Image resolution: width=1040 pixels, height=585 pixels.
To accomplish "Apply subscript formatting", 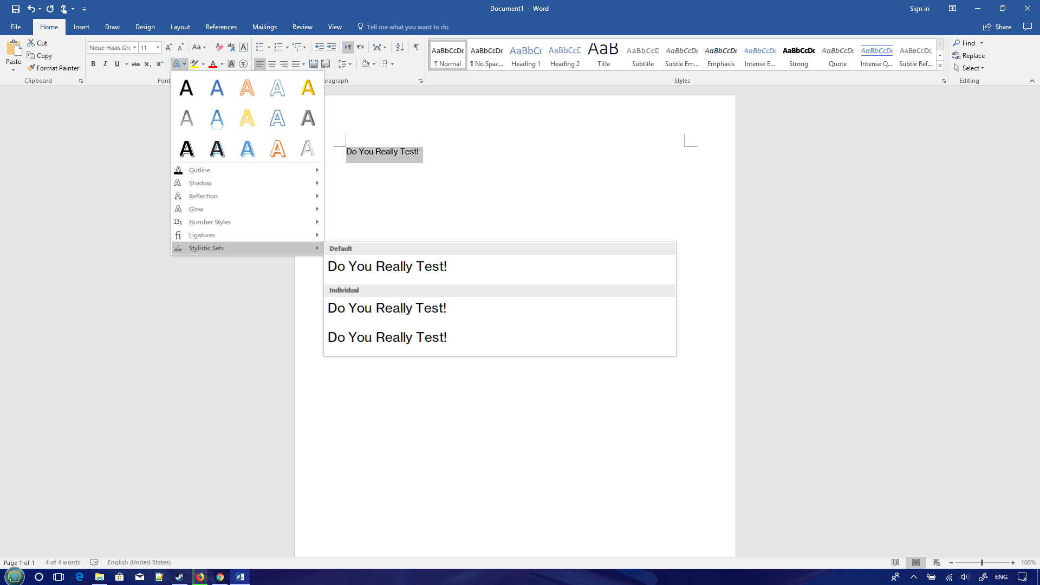I will tap(147, 64).
